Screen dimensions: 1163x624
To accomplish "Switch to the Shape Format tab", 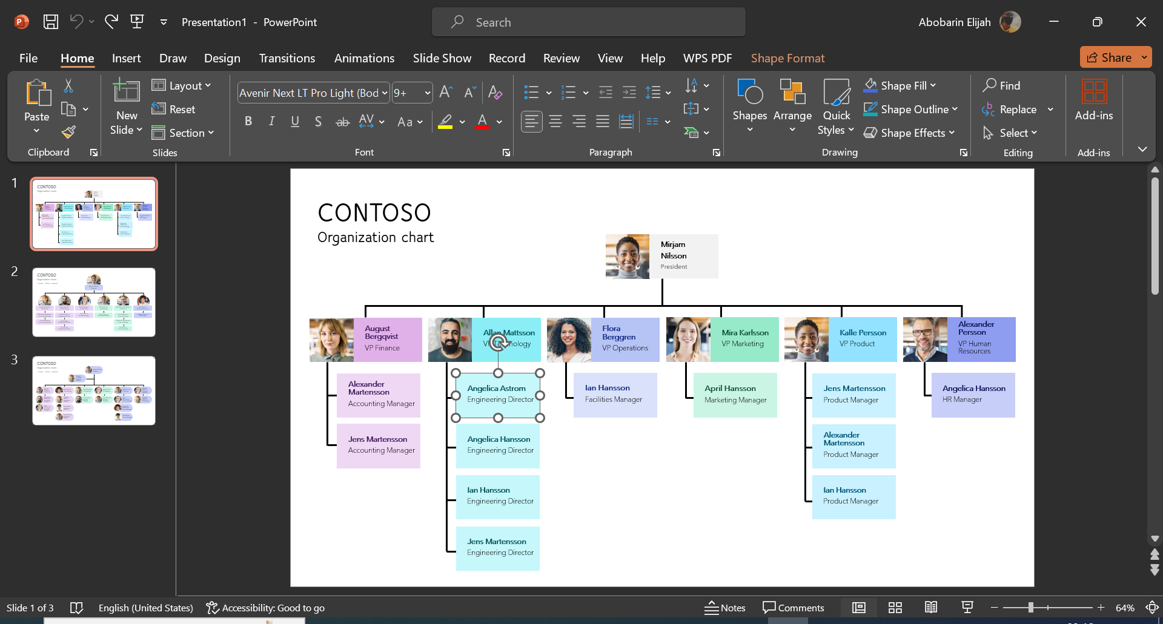I will click(787, 58).
